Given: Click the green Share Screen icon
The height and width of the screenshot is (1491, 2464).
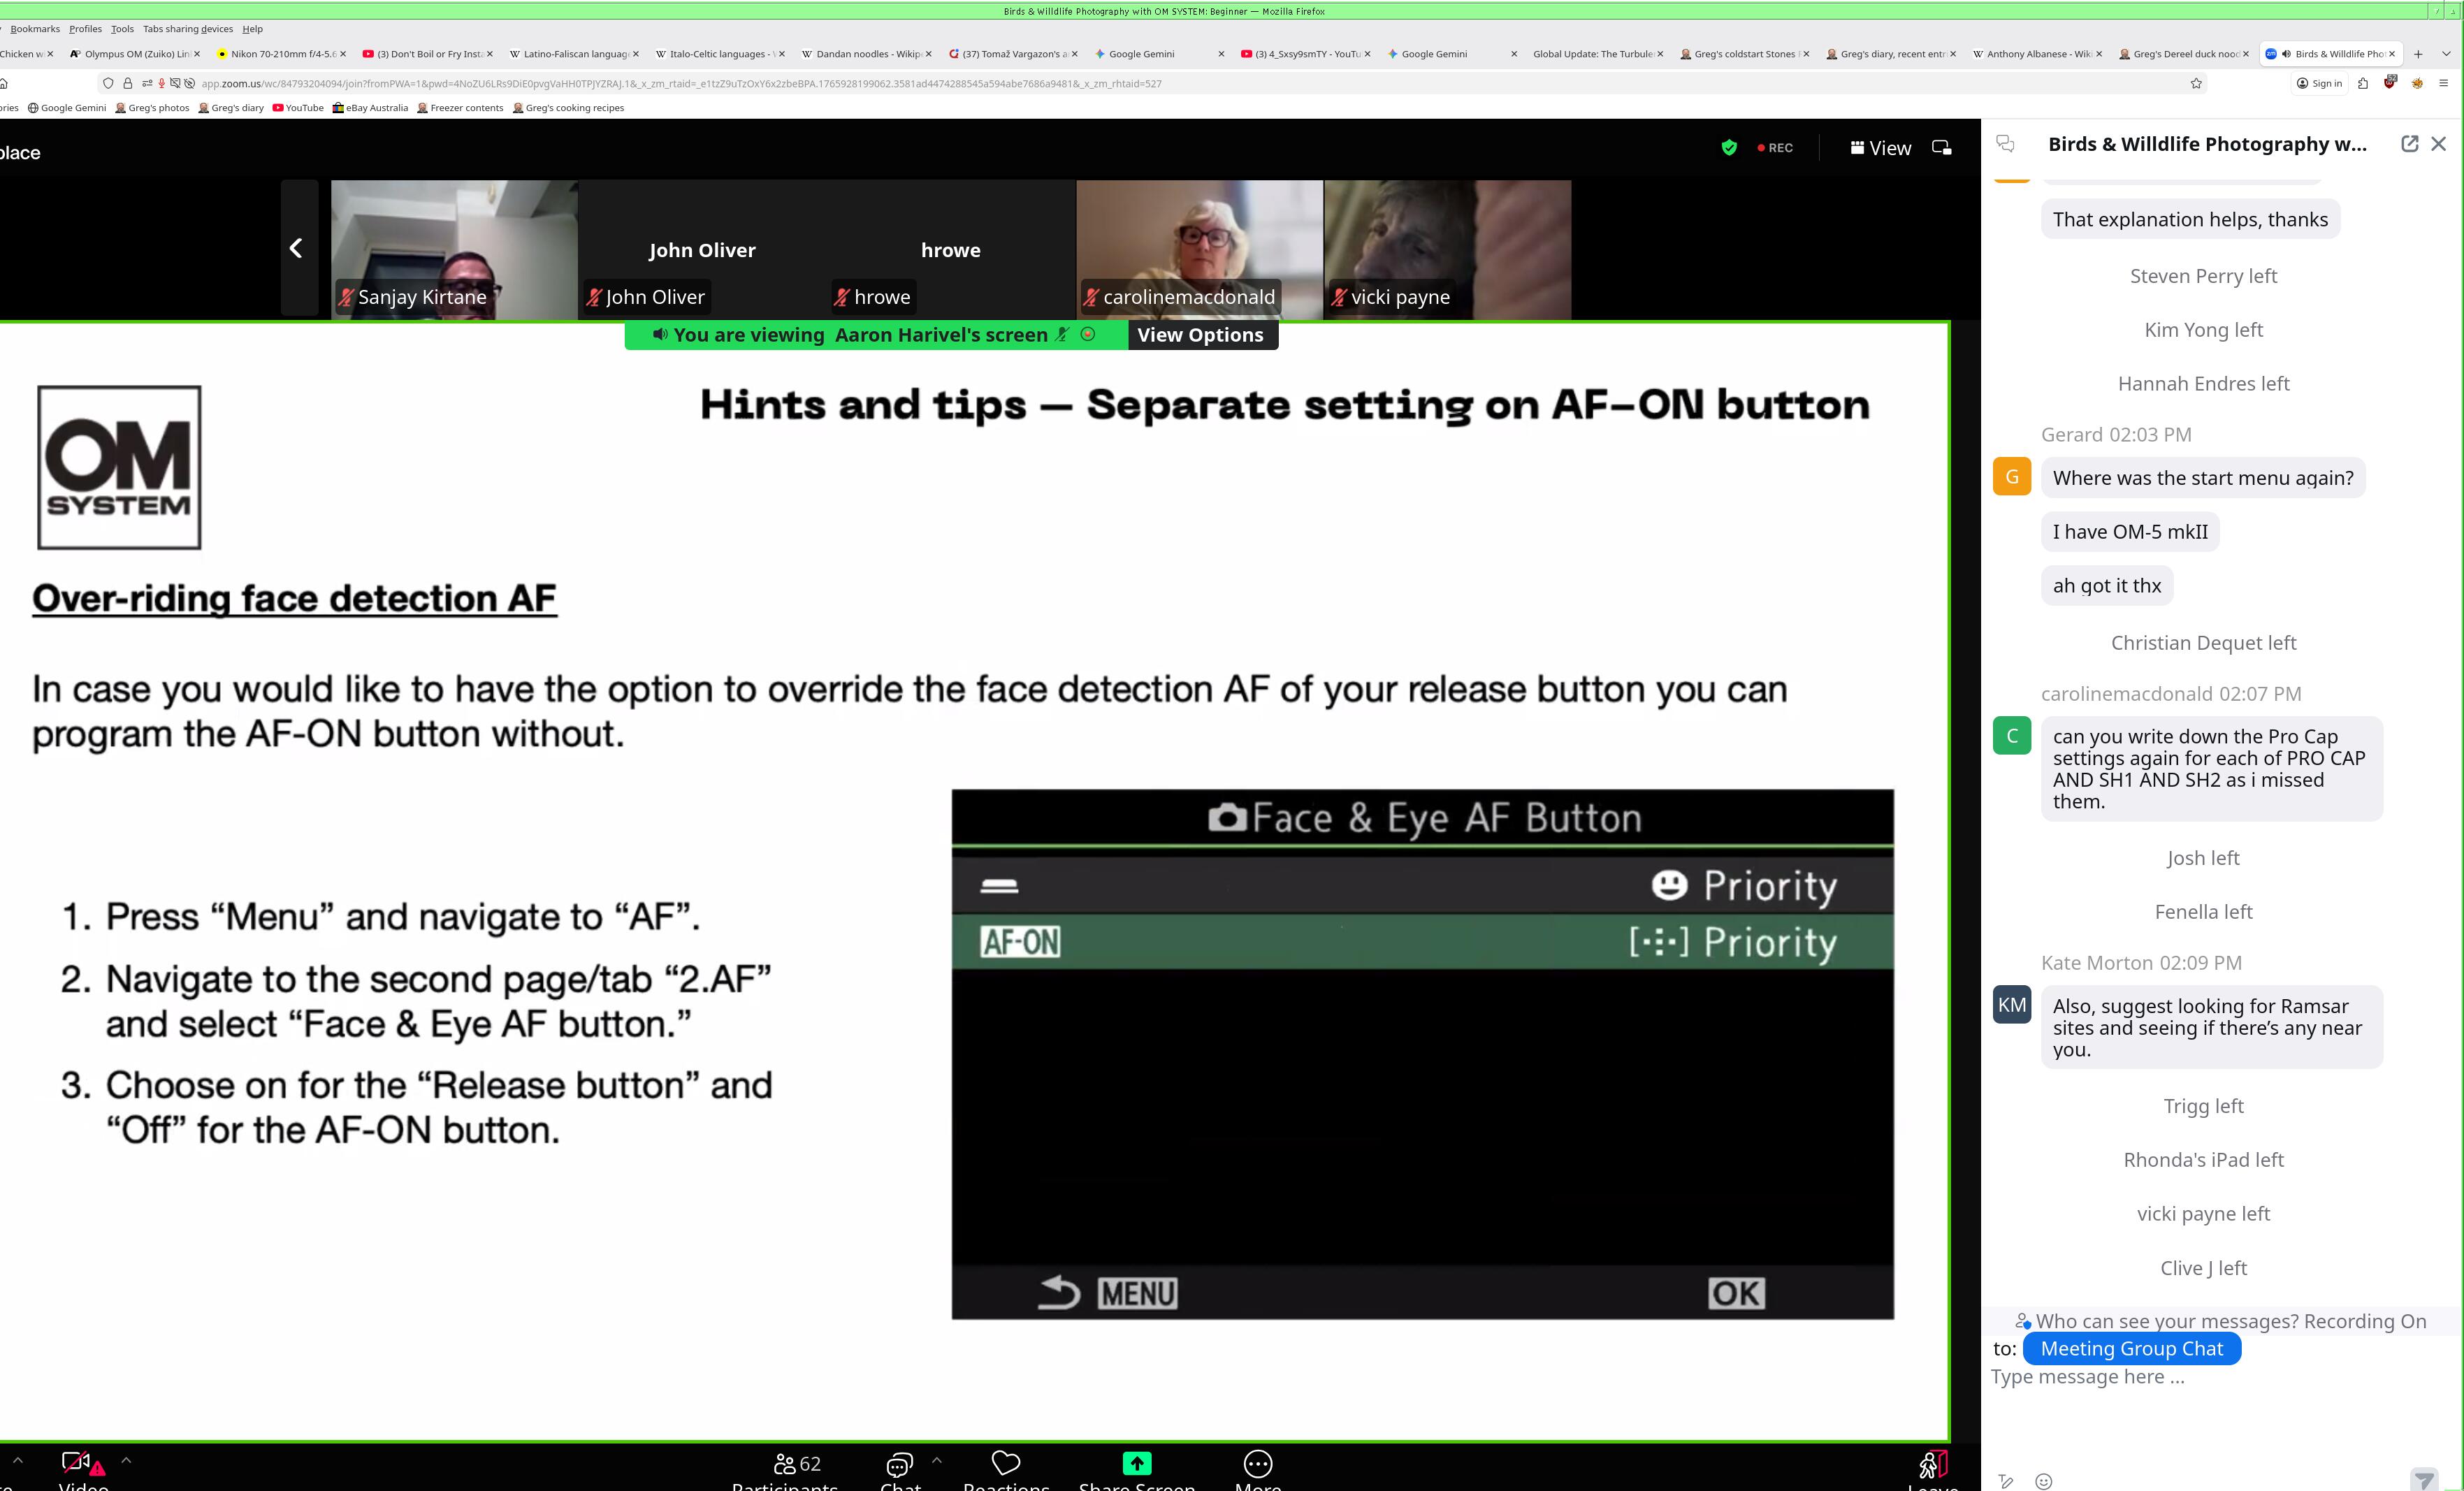Looking at the screenshot, I should click(1136, 1463).
